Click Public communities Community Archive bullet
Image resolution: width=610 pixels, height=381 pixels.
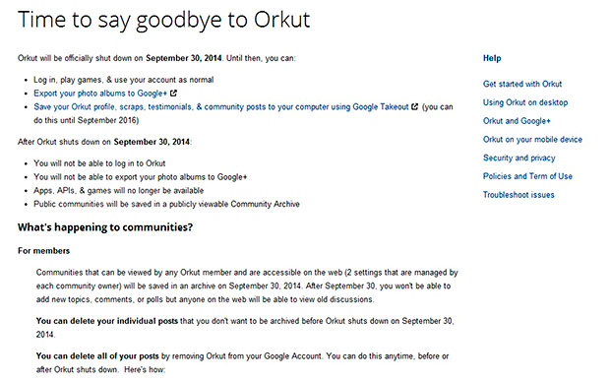pyautogui.click(x=166, y=205)
